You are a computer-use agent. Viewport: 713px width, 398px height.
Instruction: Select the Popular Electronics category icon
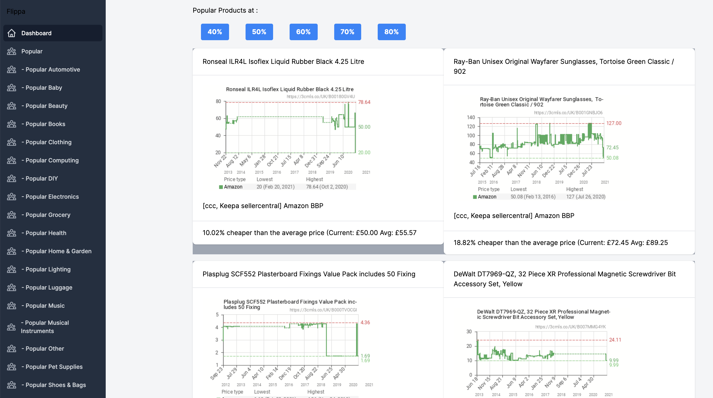[x=11, y=197]
